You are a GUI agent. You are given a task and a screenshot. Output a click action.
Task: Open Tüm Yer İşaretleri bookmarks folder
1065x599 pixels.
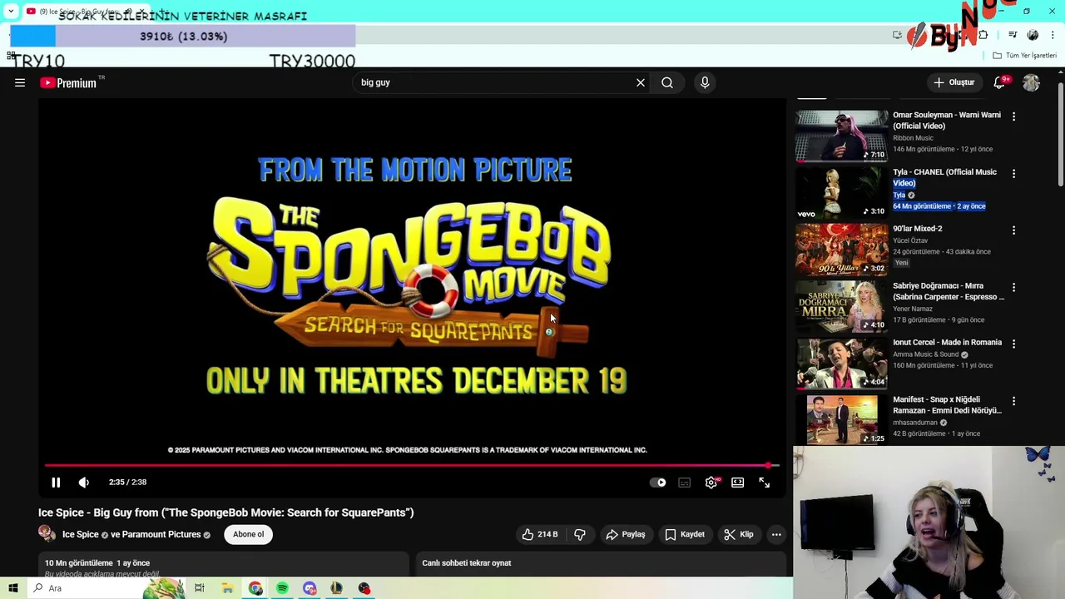(1024, 56)
